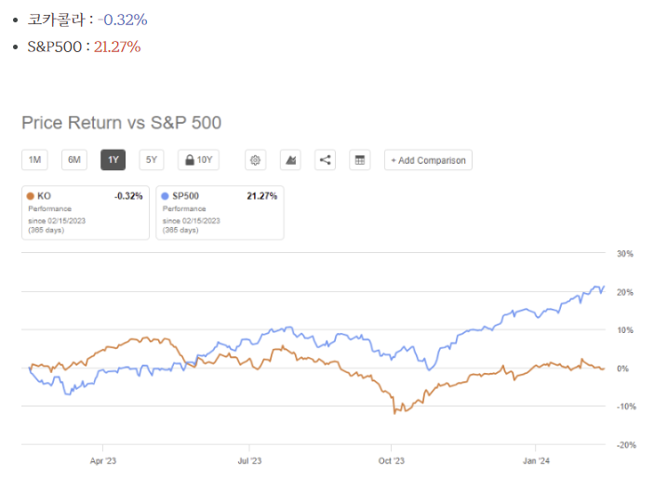Toggle the KO performance card

[x=86, y=213]
